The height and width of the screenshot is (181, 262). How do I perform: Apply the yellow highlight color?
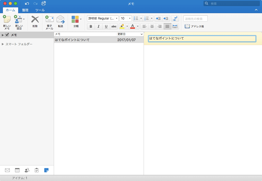pyautogui.click(x=122, y=26)
